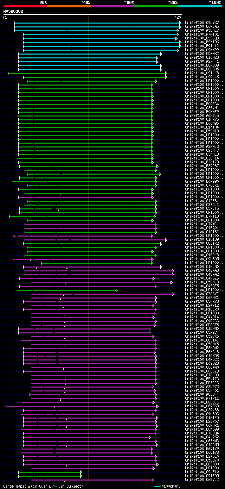
Task: Select hit label UniRef100_A2AWJ3
Action: (x=202, y=146)
